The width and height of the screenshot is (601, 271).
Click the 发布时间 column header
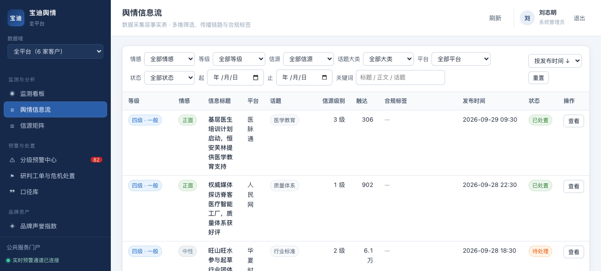pyautogui.click(x=474, y=101)
